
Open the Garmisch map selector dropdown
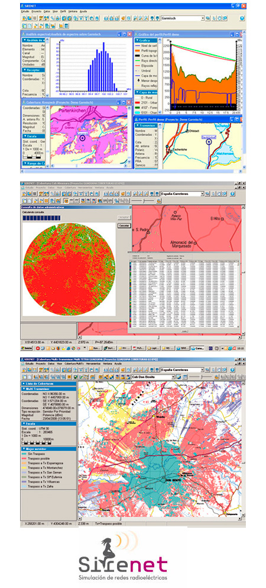pos(202,18)
